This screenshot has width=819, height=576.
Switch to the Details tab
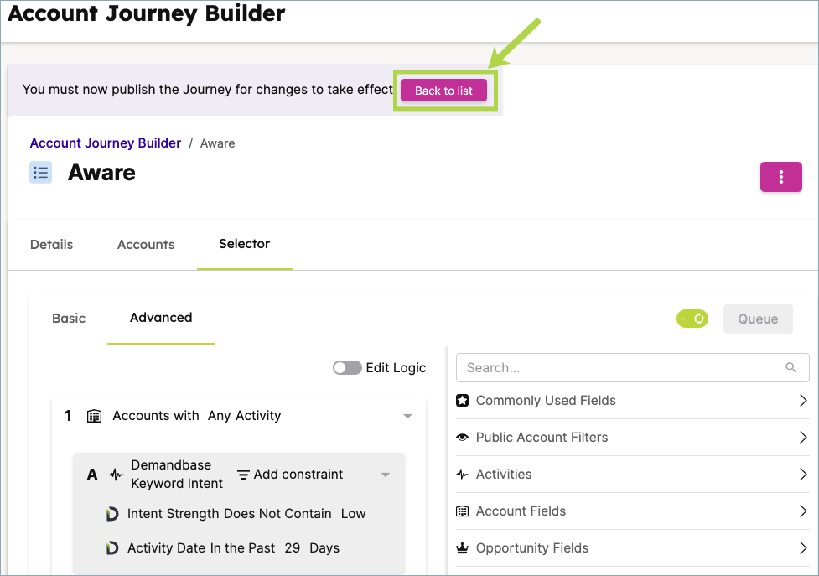(52, 244)
